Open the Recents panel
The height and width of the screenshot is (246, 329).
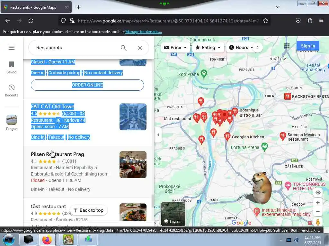tap(12, 91)
